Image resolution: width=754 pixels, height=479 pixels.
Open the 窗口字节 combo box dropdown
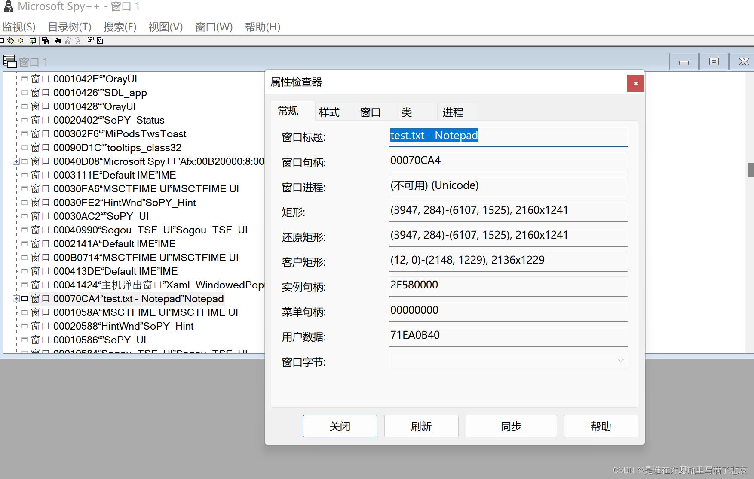620,360
